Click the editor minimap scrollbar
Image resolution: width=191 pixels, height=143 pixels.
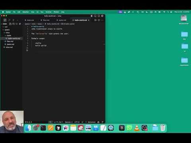(104, 44)
